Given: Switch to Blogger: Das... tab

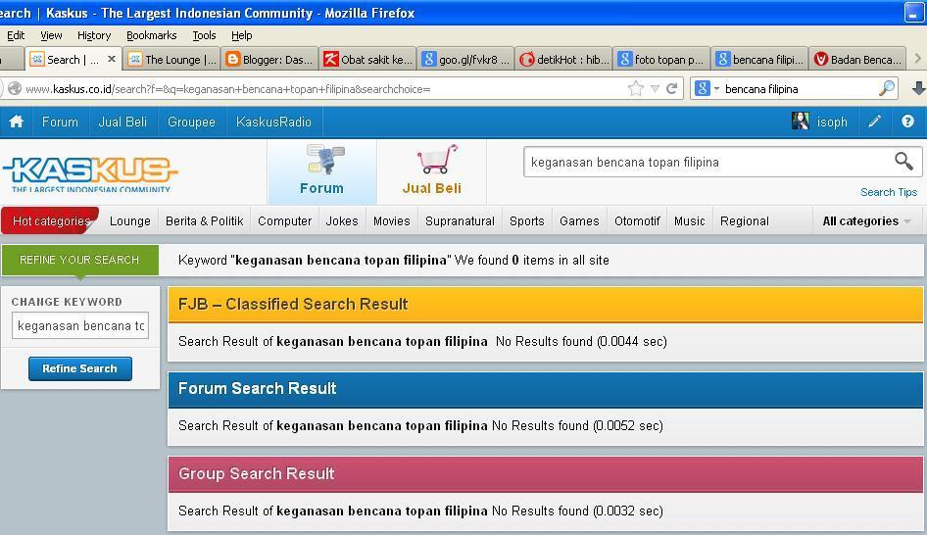Looking at the screenshot, I should click(x=269, y=59).
